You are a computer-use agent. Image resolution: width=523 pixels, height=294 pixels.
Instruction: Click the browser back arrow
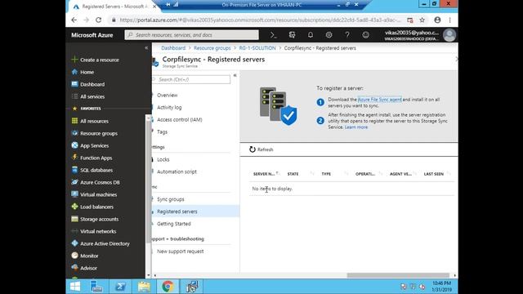click(x=74, y=20)
